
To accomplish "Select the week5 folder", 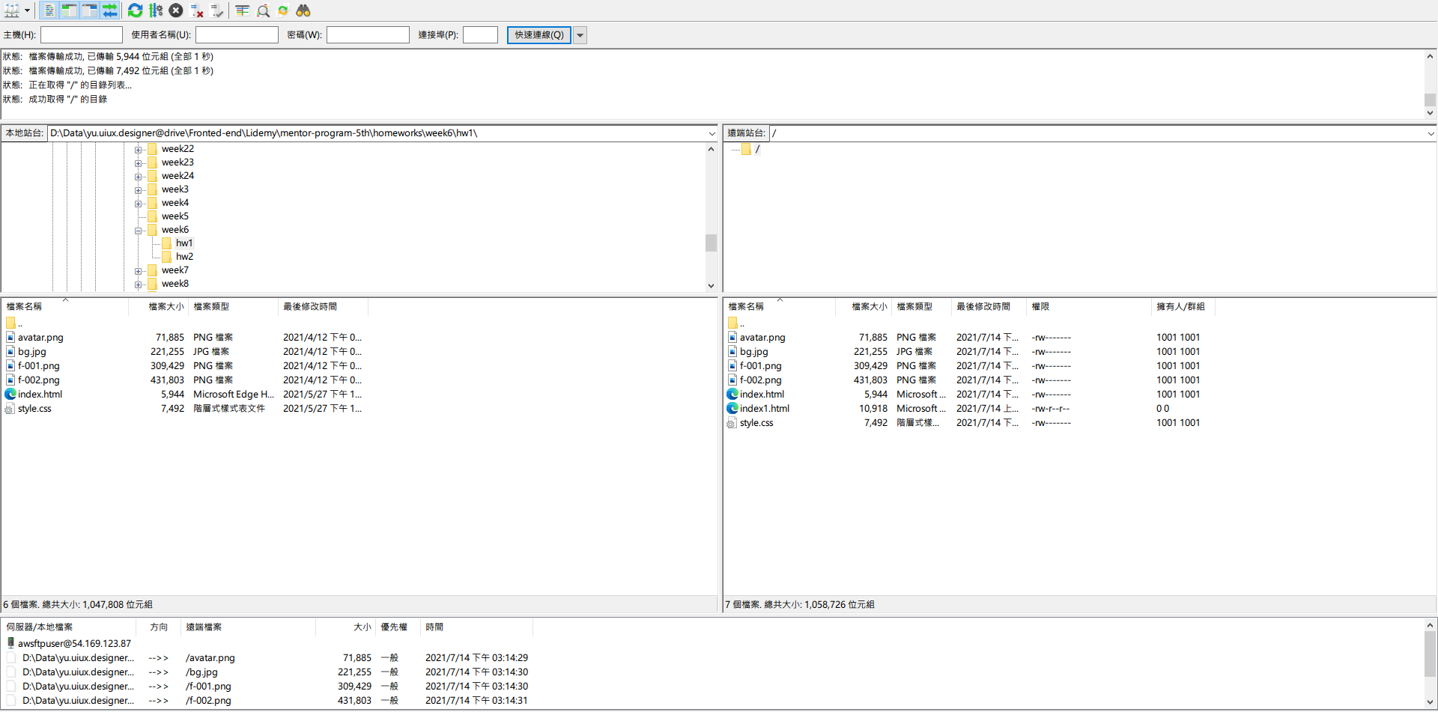I will tap(175, 216).
